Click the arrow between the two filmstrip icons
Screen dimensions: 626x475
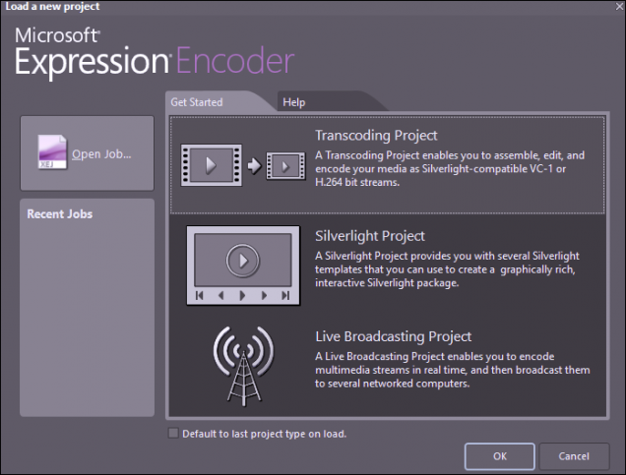(254, 165)
